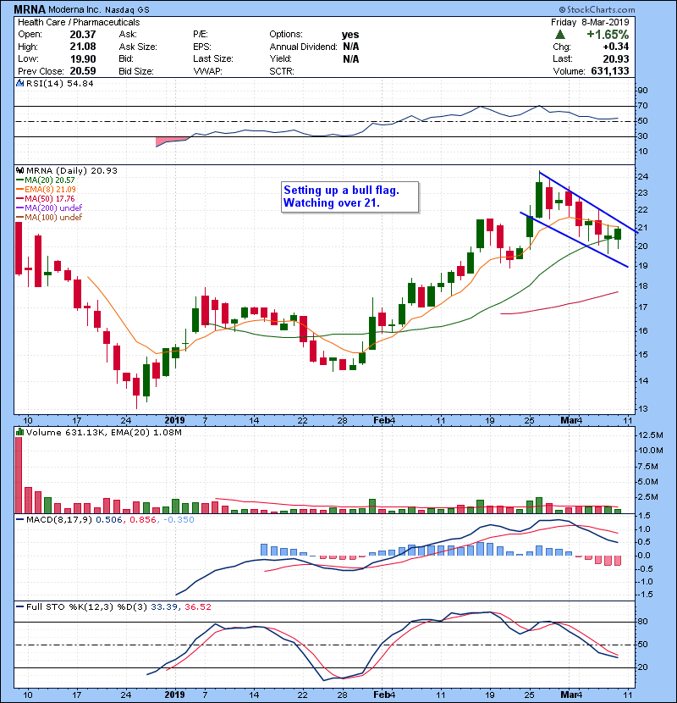Click the 'RSI(14) 54.84' panel label
This screenshot has height=703, width=677.
tap(59, 83)
